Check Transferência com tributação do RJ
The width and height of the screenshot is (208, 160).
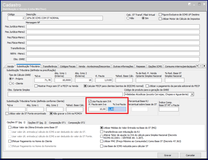click(x=102, y=132)
